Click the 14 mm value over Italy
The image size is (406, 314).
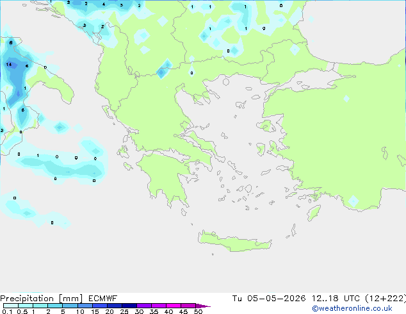click(9, 64)
